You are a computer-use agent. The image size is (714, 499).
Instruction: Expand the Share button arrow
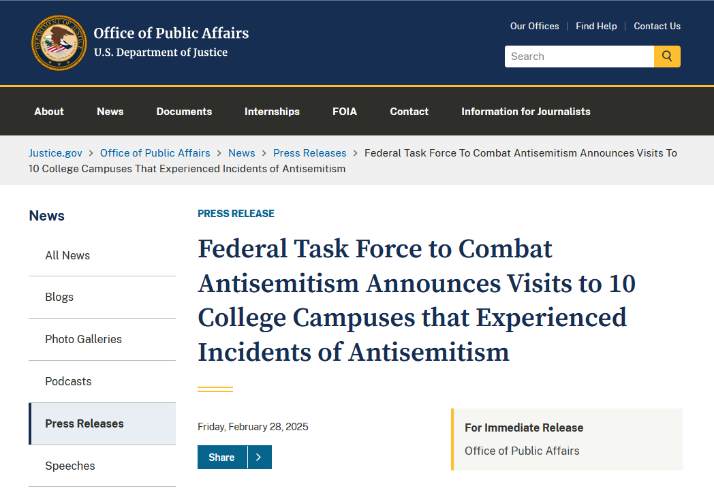click(x=259, y=457)
